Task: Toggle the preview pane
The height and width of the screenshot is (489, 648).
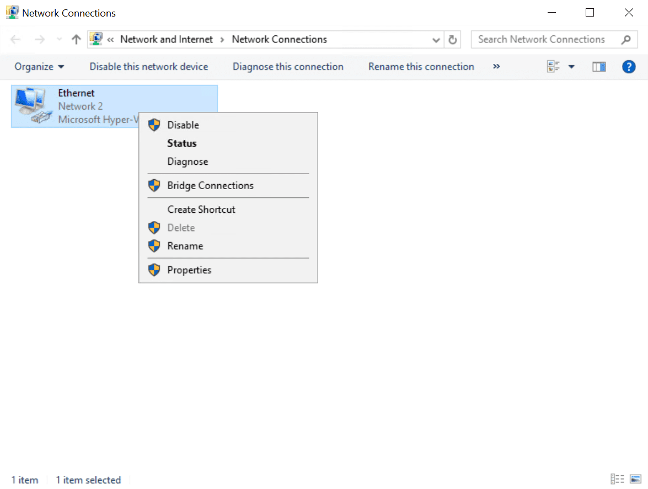Action: point(599,67)
